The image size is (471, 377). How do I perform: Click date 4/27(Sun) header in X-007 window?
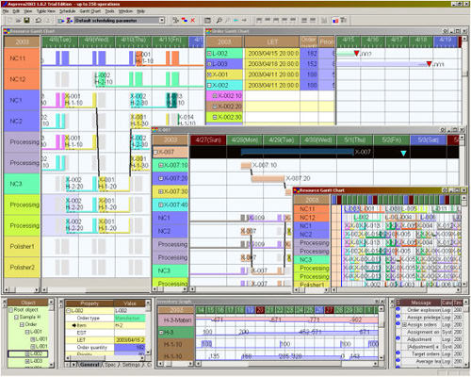click(x=208, y=140)
